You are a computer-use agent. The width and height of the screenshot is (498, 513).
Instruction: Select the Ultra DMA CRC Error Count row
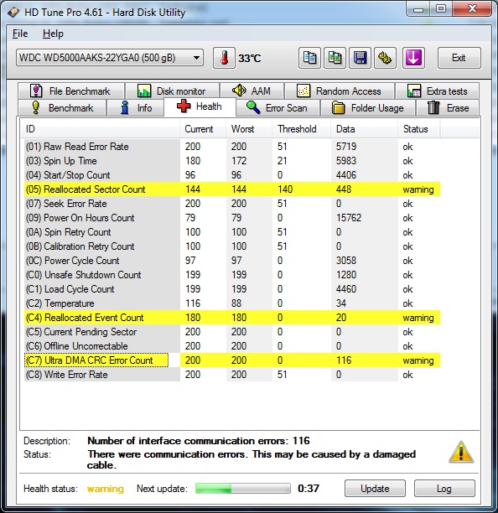[x=232, y=360]
